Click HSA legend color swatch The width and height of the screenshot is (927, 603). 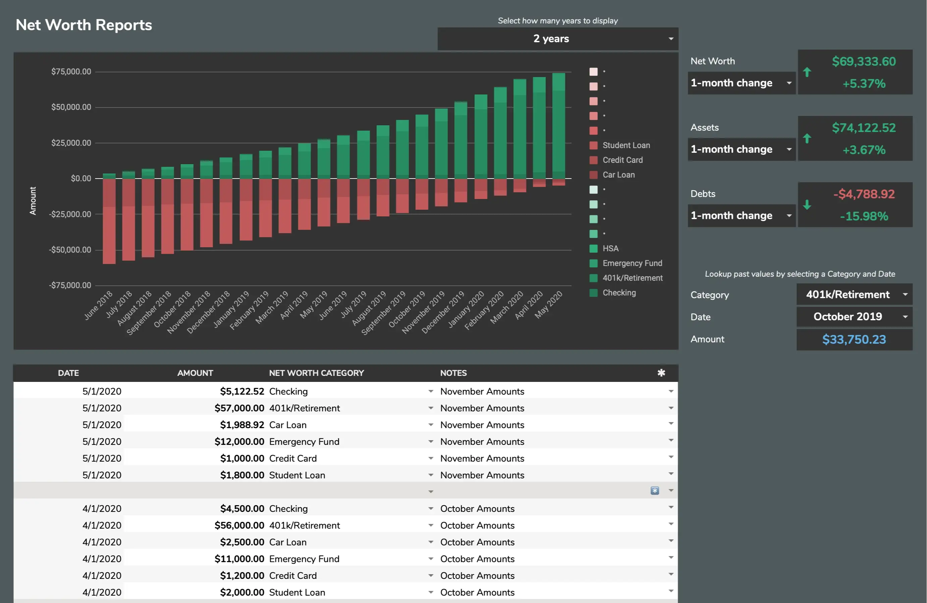594,249
